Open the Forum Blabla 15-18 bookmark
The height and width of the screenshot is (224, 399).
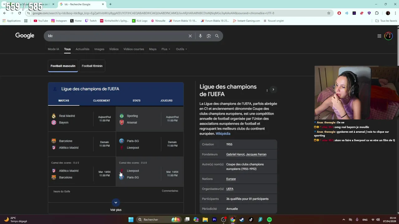tap(183, 21)
